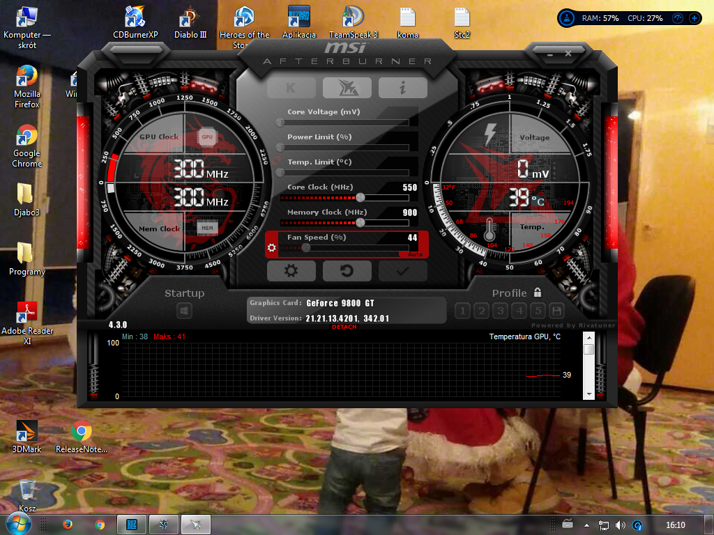
Task: Open the Djabo3 folder
Action: [26, 199]
